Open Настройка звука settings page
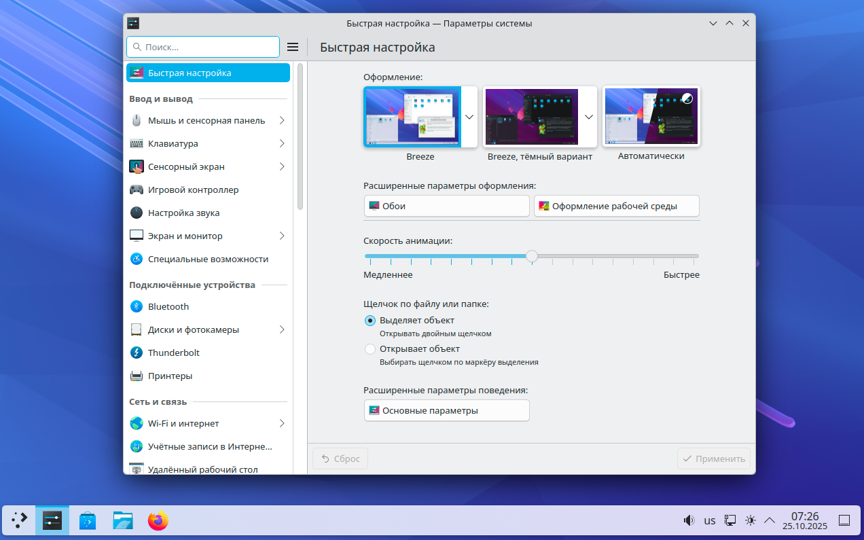The width and height of the screenshot is (864, 540). [208, 213]
